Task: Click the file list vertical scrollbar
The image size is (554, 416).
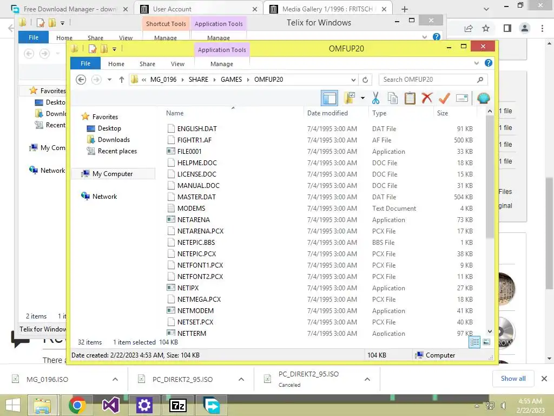Action: click(x=490, y=177)
